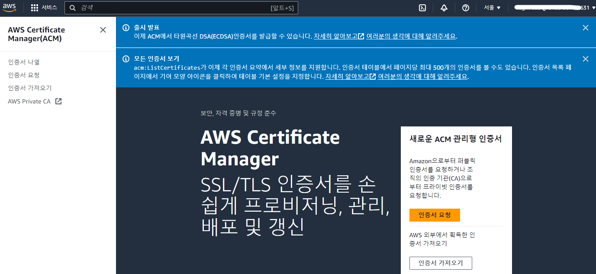
Task: Click the 인증서 가져오기 outlined button
Action: pyautogui.click(x=441, y=263)
